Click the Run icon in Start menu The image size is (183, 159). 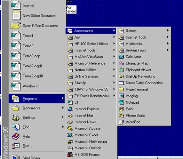(16, 146)
